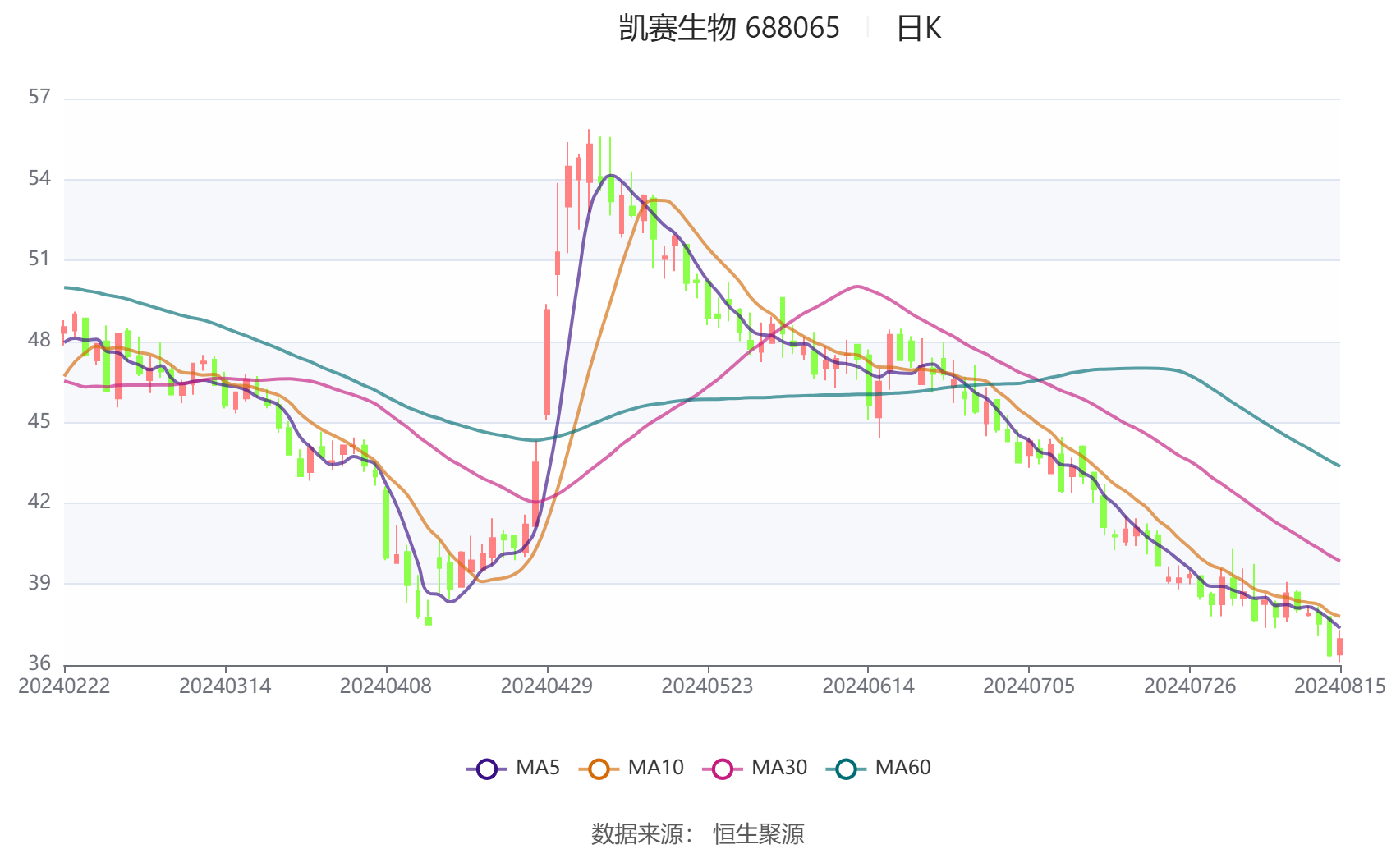1396x849 pixels.
Task: Click the y-axis value 45
Action: coord(39,422)
